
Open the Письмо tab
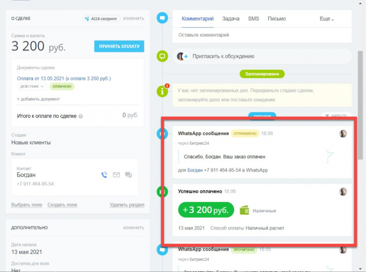(276, 19)
